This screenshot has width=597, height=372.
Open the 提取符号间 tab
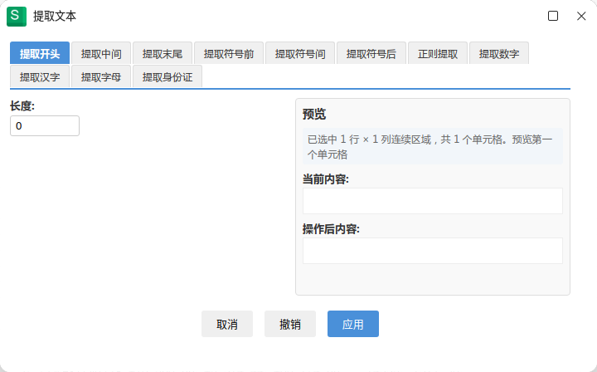point(300,53)
